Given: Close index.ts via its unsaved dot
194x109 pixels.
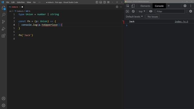Looking at the screenshot, I should click(x=22, y=7).
